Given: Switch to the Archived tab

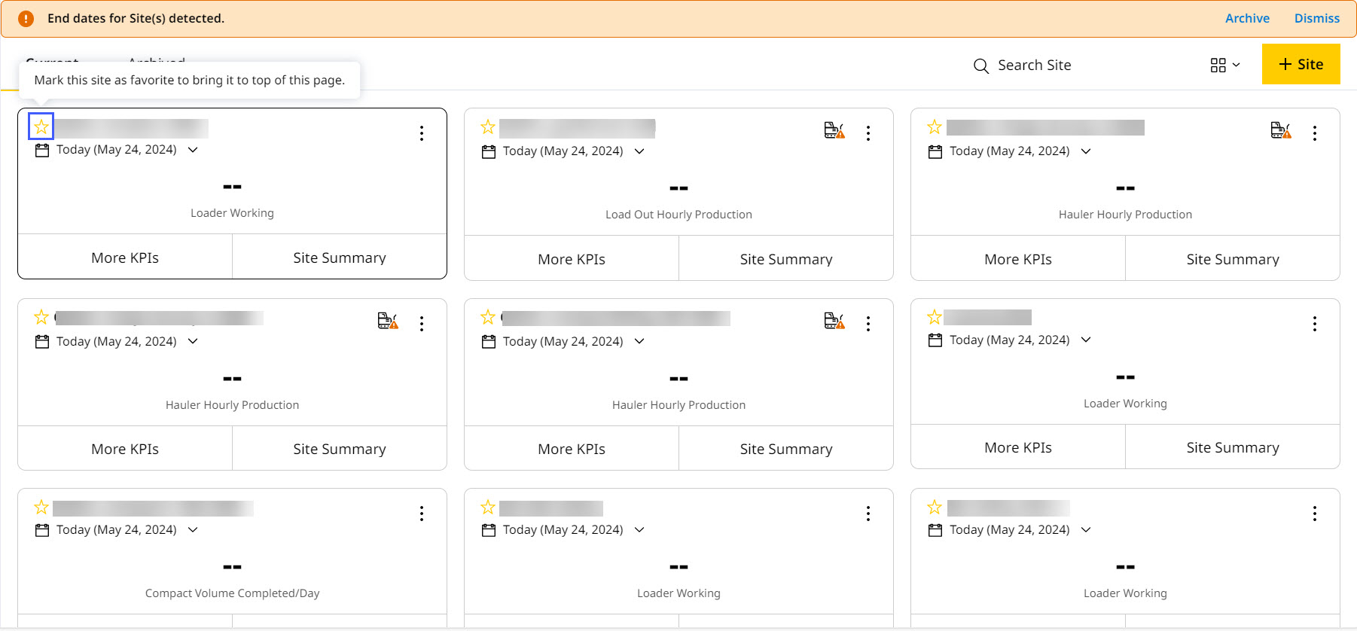Looking at the screenshot, I should 157,59.
